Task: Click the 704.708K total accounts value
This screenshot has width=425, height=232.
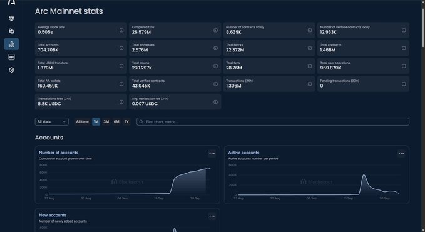Action: point(48,50)
